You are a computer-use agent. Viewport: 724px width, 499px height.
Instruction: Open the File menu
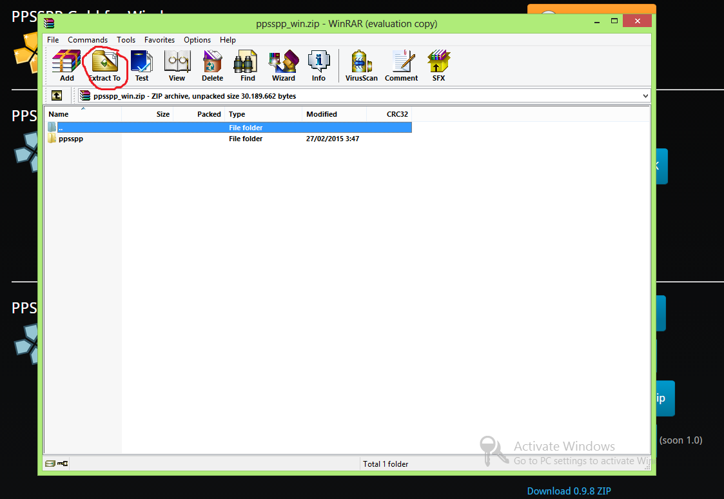click(x=53, y=40)
